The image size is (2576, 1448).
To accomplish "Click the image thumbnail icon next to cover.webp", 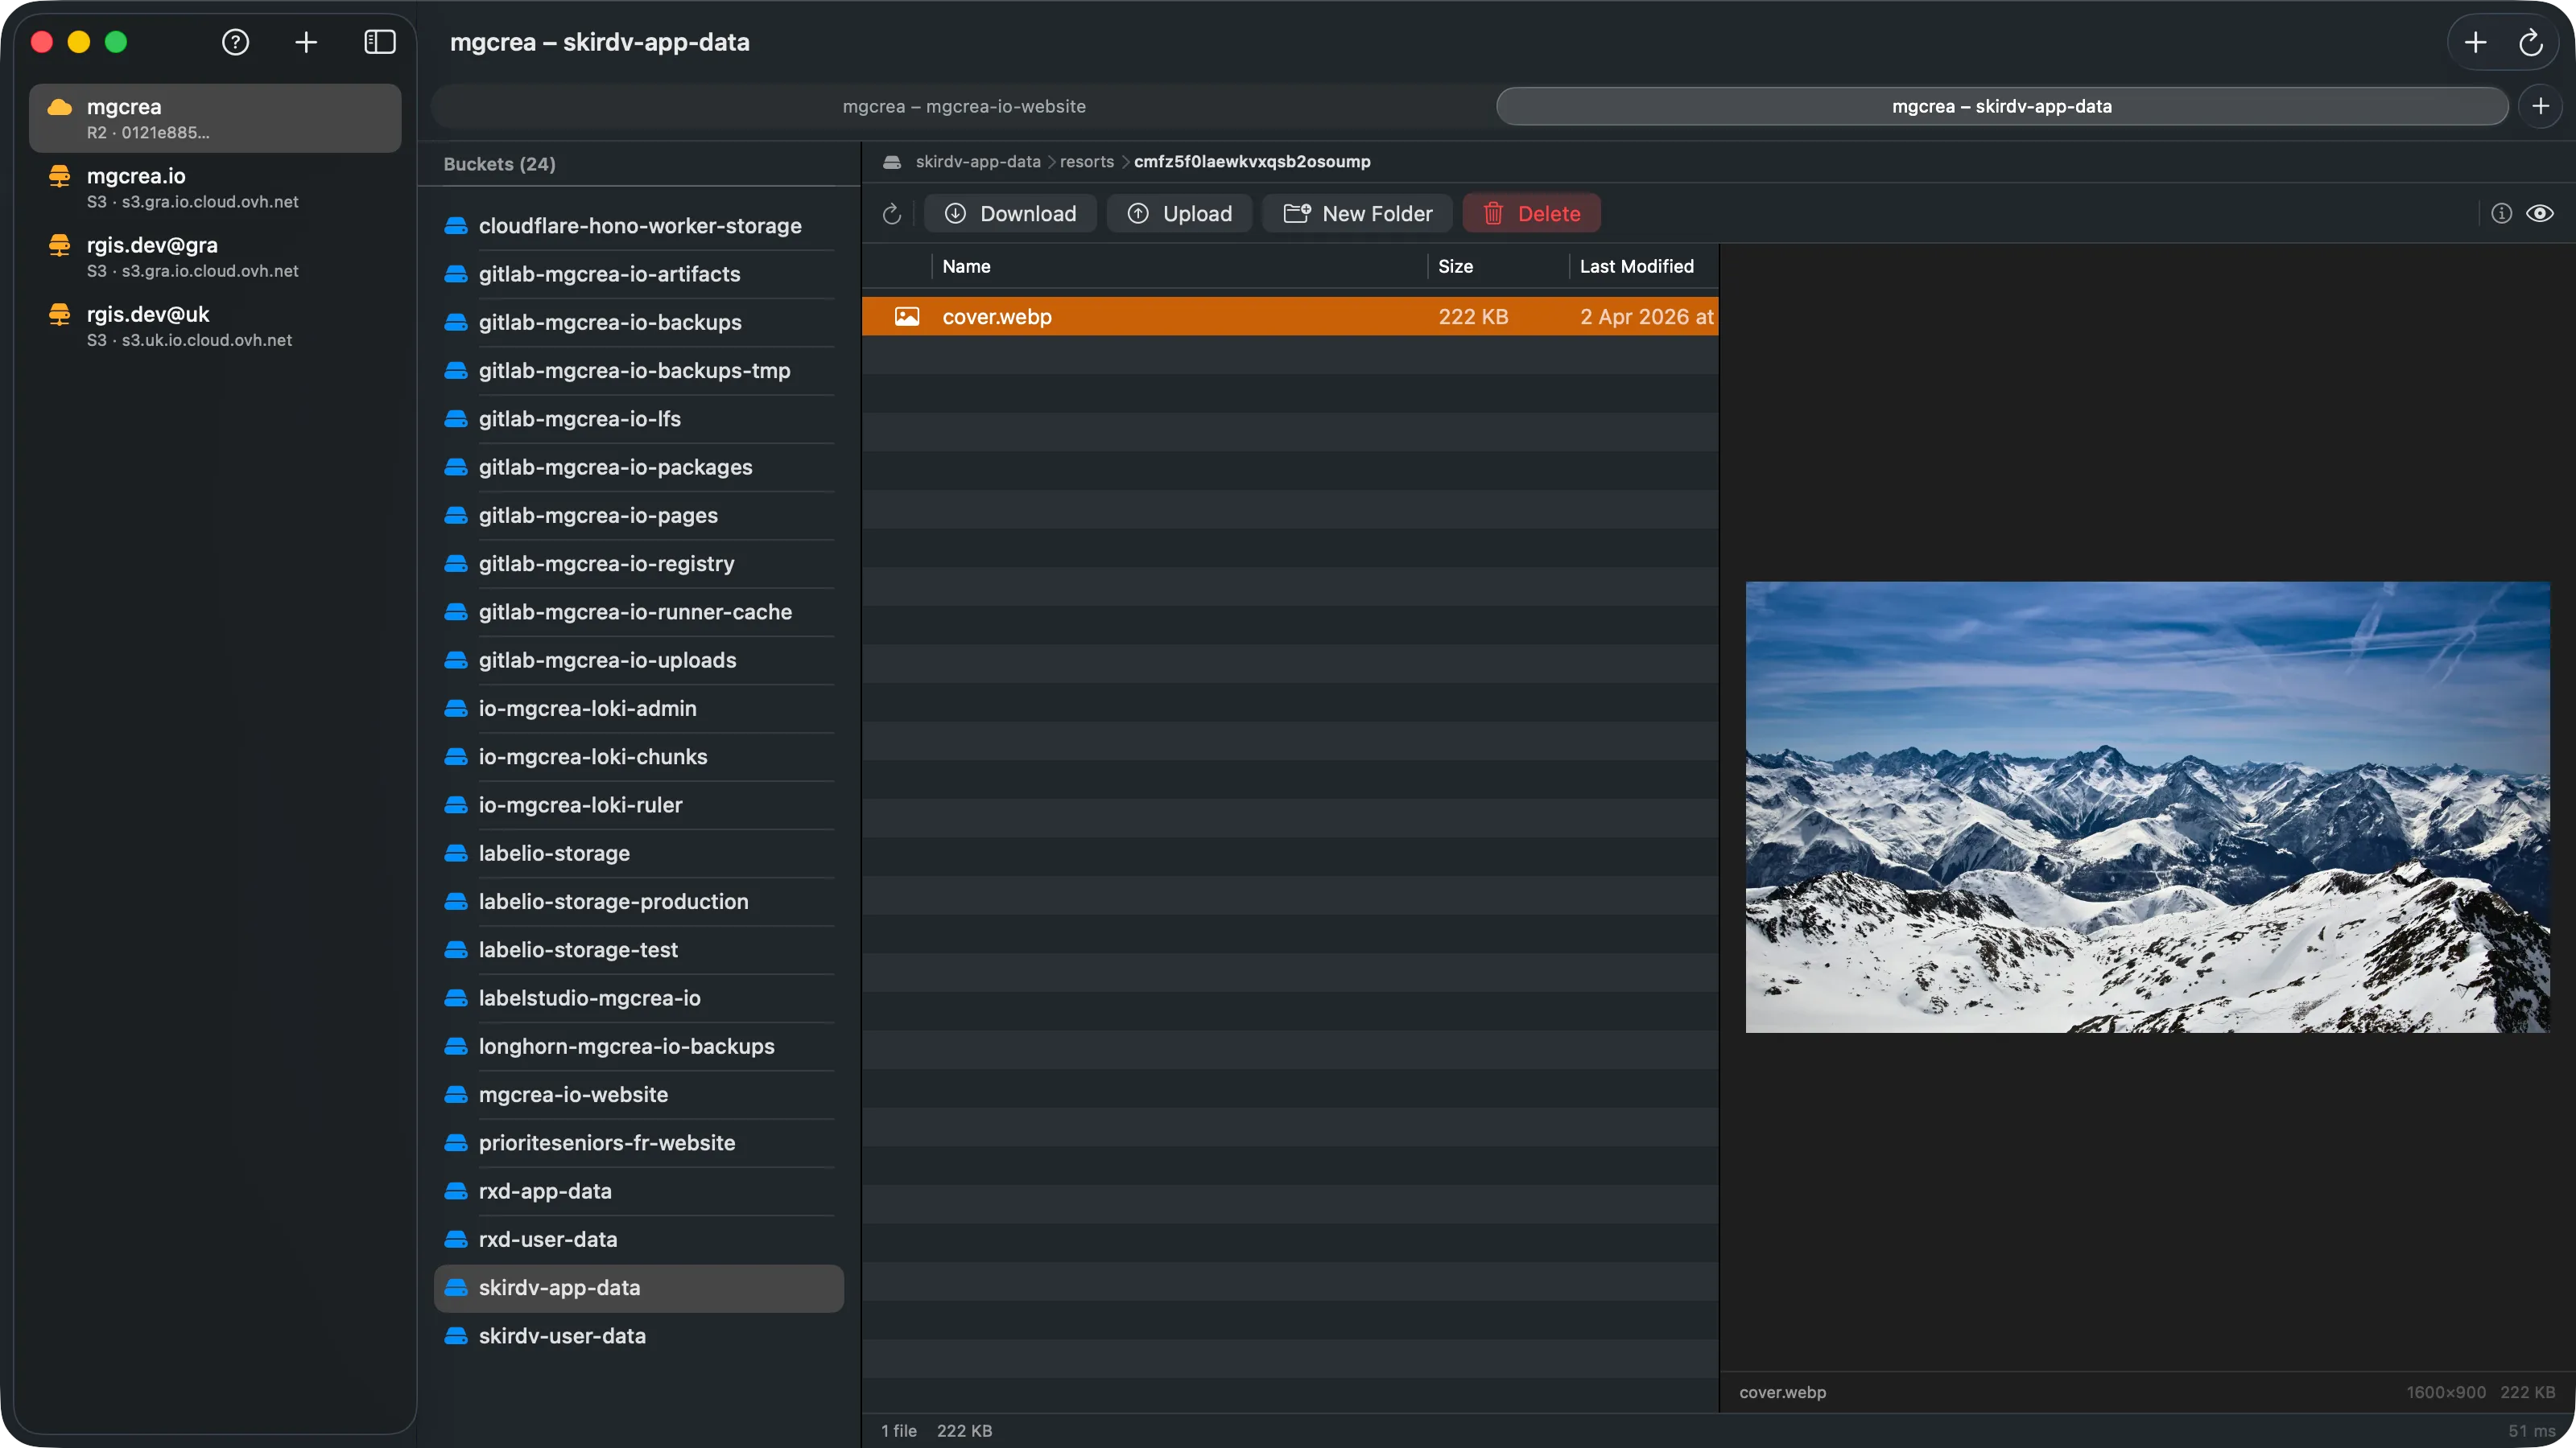I will tap(906, 316).
